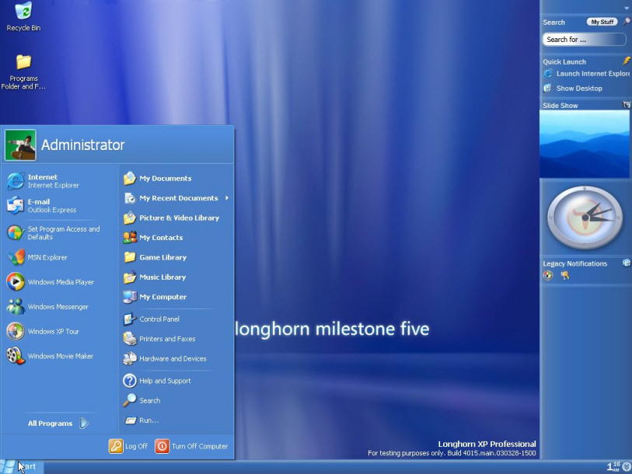
Task: Click the sidebar Search for input field
Action: click(584, 40)
